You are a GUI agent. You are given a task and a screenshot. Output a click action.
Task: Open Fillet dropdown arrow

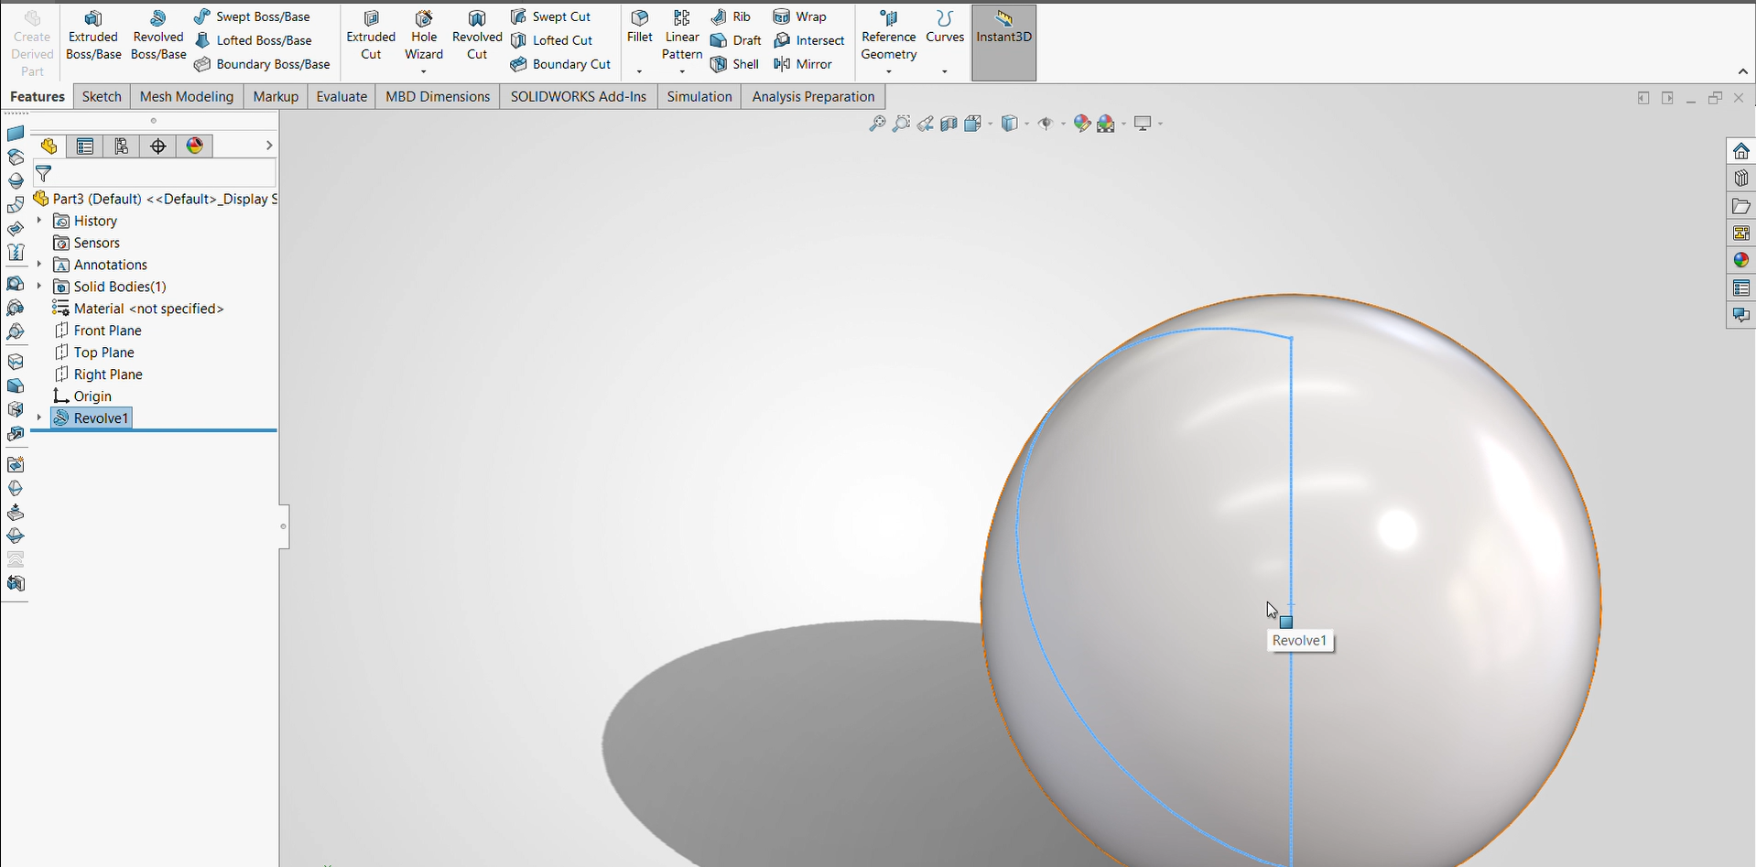click(639, 71)
